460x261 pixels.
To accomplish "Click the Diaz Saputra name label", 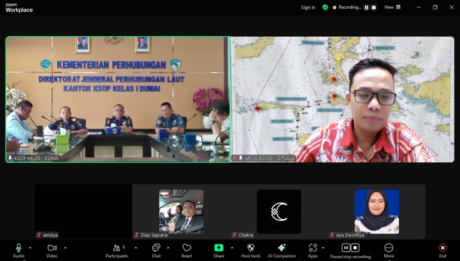I will coord(154,235).
